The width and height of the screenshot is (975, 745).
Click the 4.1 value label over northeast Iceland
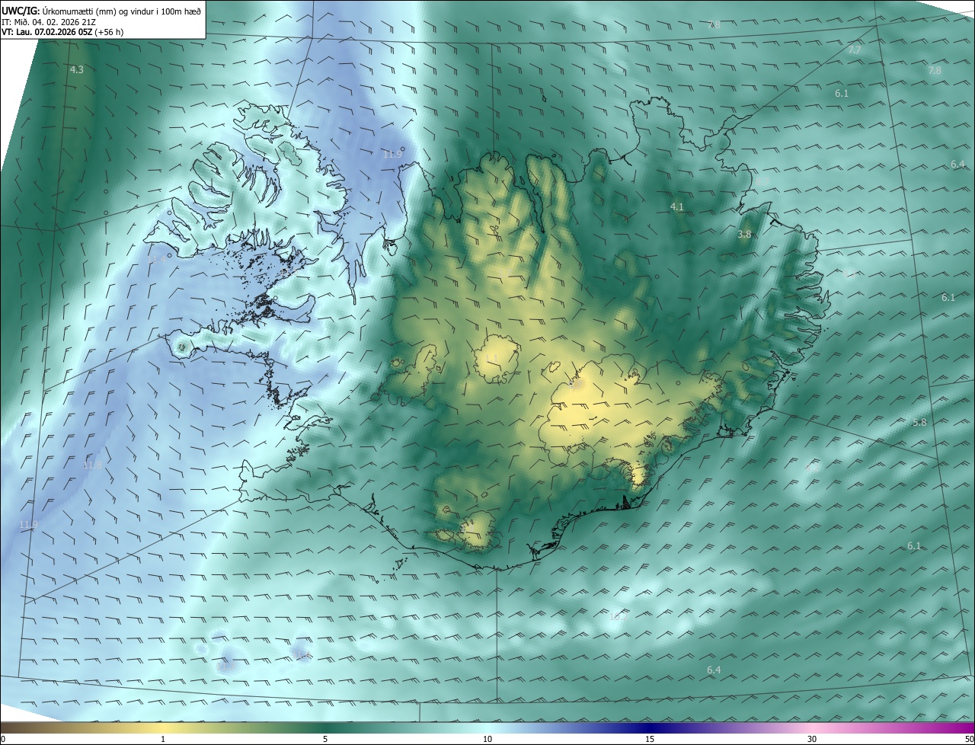[677, 207]
